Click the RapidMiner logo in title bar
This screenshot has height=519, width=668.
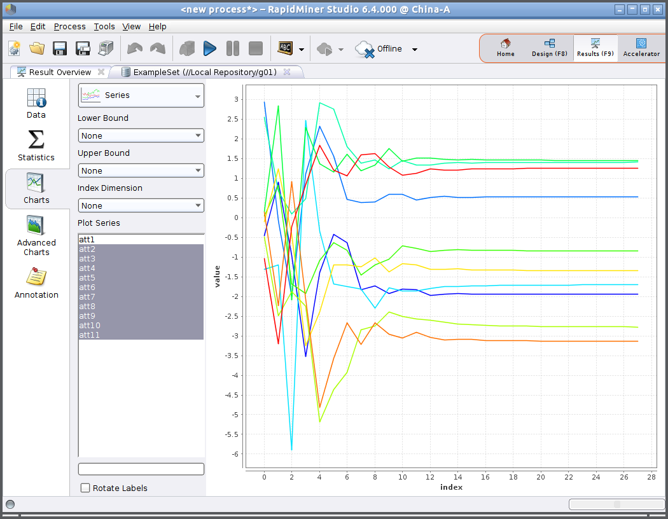point(10,10)
